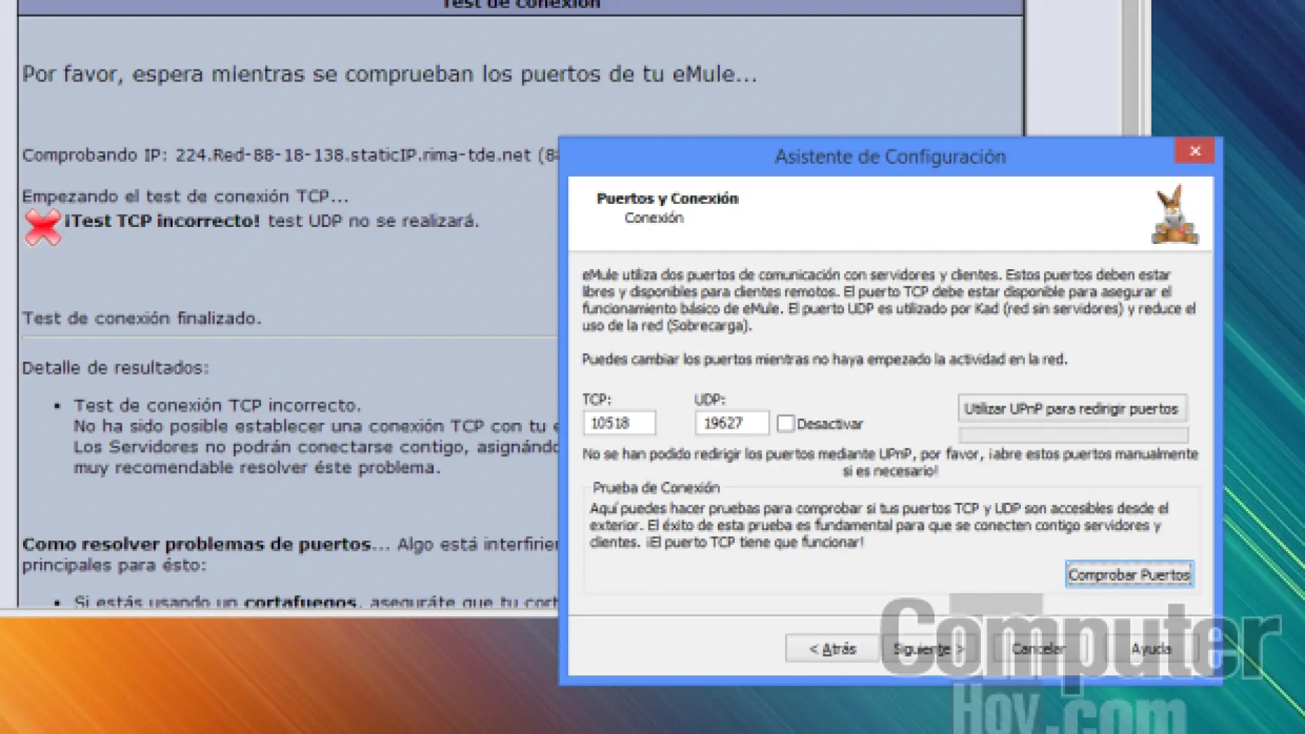Focus the TCP port field
Image resolution: width=1305 pixels, height=734 pixels.
619,423
